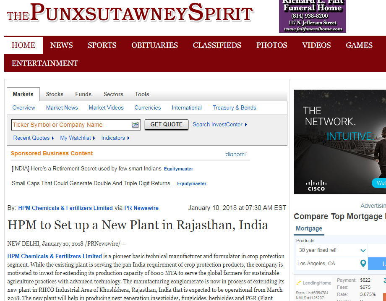Switch to the Sectors tab
Image resolution: width=386 pixels, height=301 pixels.
(113, 94)
